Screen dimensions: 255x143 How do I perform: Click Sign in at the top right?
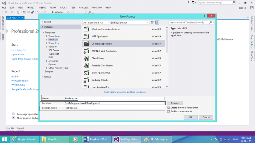(242, 8)
